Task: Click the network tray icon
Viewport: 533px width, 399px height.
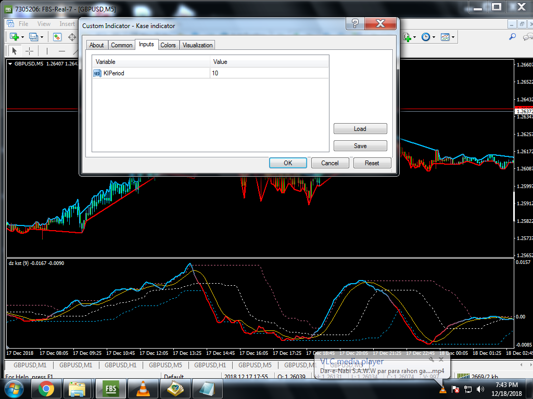Action: (468, 389)
